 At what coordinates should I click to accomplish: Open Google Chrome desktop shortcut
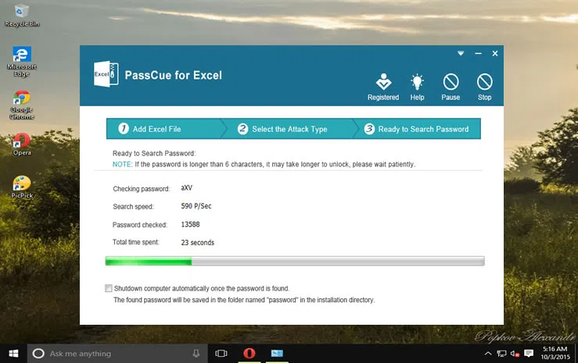click(x=21, y=105)
